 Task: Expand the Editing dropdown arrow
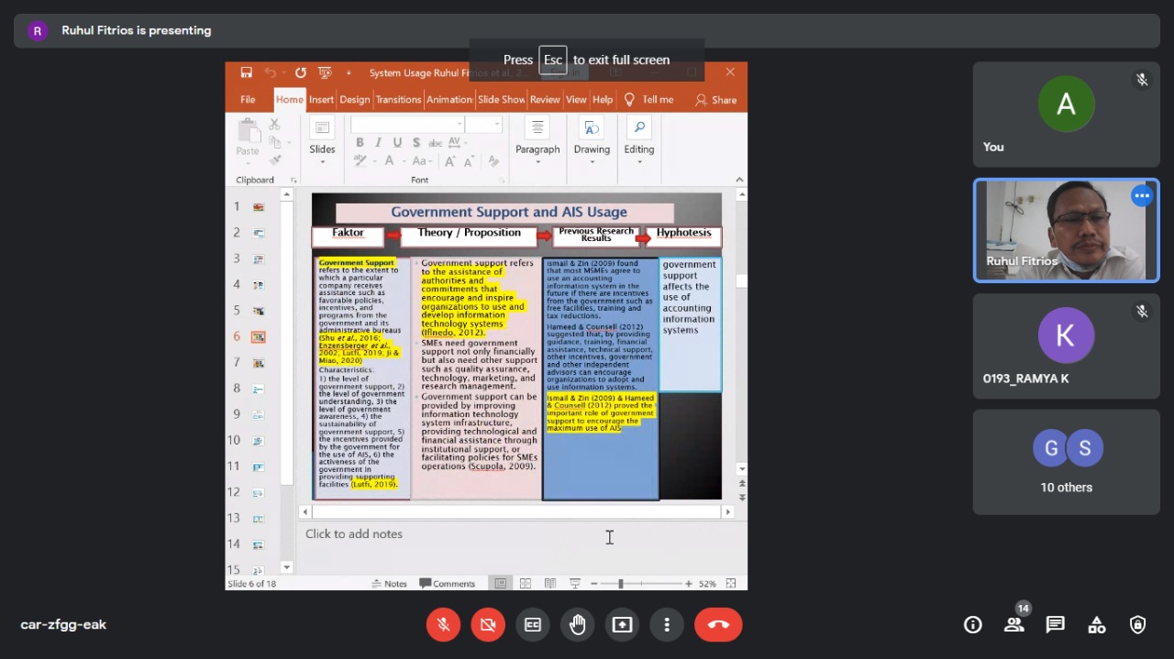coord(639,162)
